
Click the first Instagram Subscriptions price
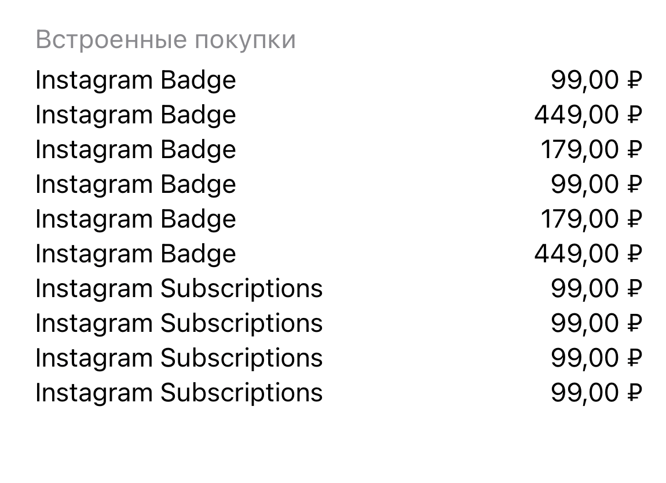597,288
